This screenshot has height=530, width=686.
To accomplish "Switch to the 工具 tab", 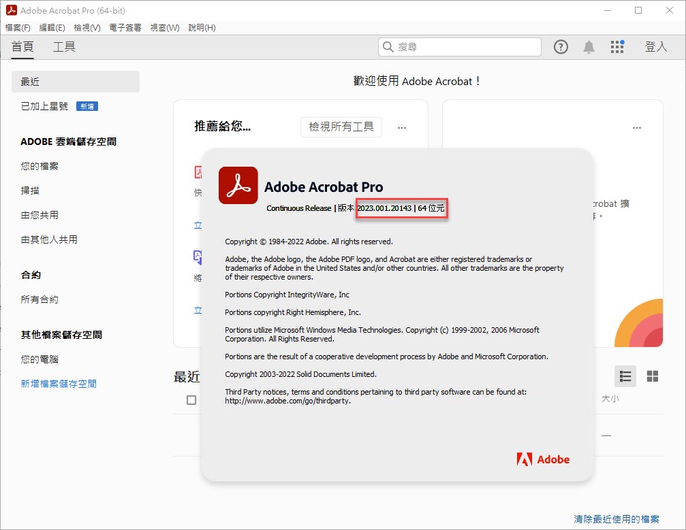I will (64, 47).
